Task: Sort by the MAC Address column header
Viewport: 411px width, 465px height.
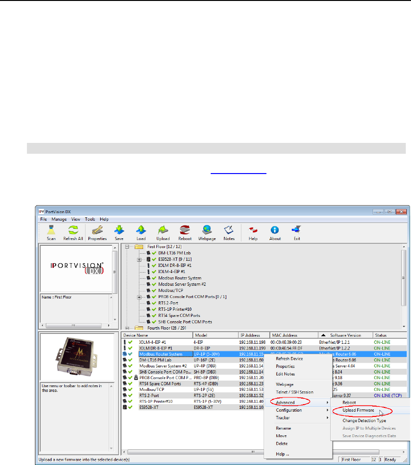Action: pyautogui.click(x=294, y=335)
